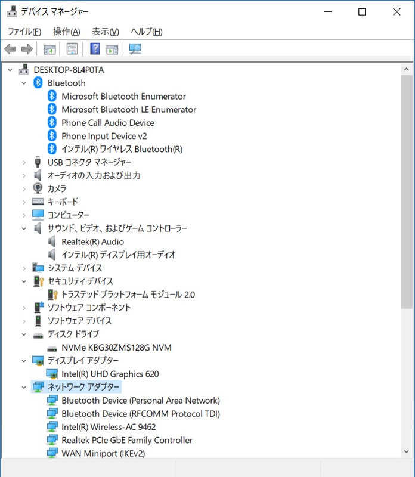Select WAN Miniport (IKEv2)

coord(103,453)
